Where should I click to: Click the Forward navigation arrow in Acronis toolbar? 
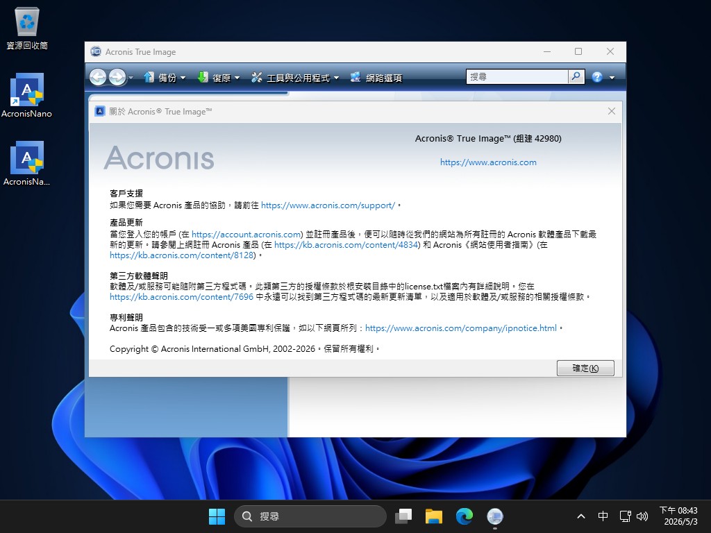click(x=117, y=77)
